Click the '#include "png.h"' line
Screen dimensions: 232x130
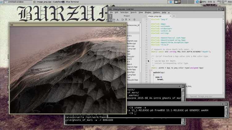click(160, 19)
